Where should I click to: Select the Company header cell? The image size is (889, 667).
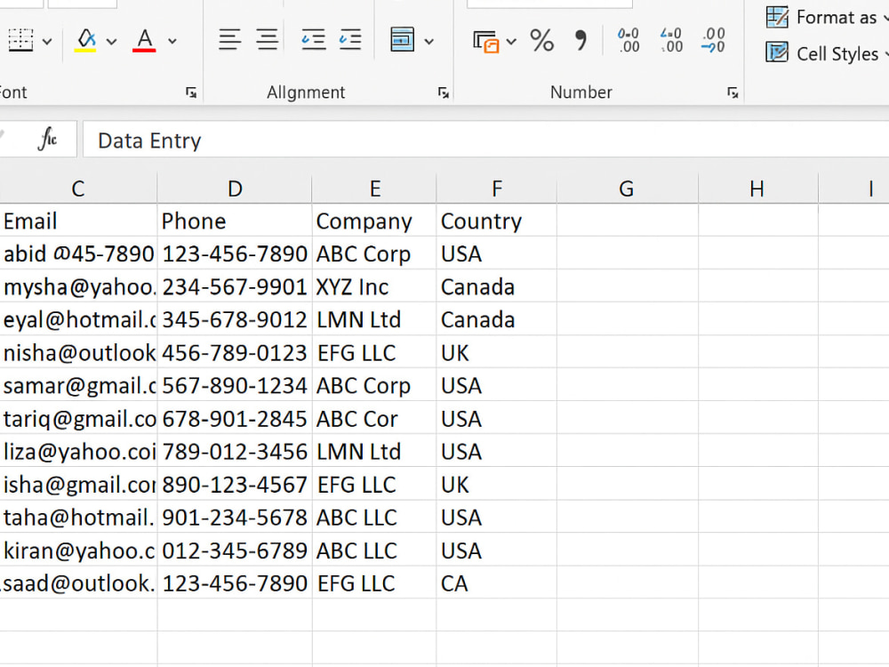pos(374,221)
